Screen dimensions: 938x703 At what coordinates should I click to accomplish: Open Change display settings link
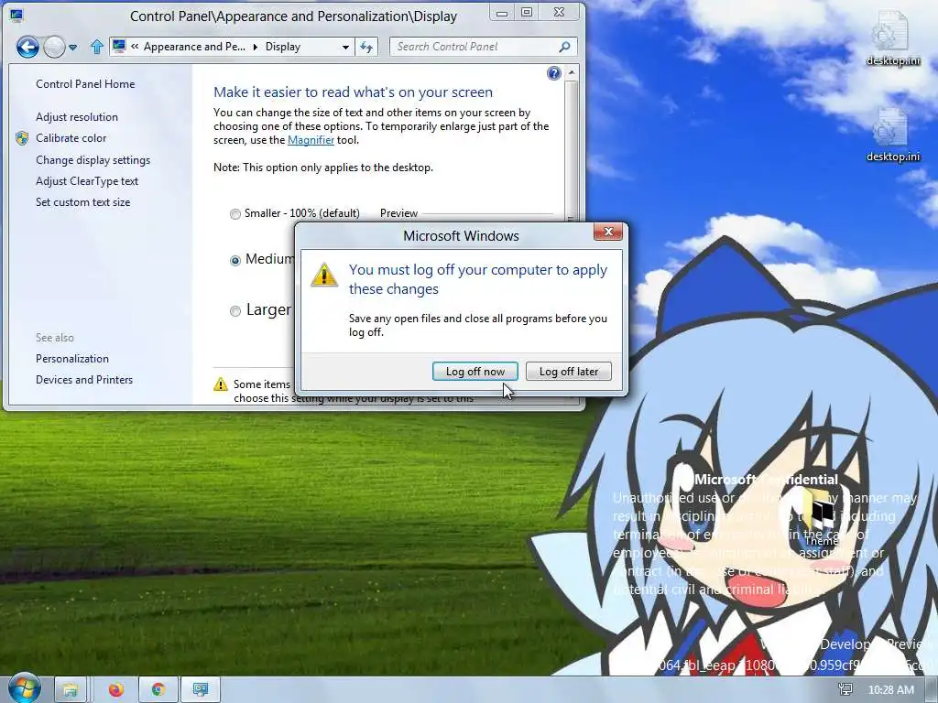[93, 160]
